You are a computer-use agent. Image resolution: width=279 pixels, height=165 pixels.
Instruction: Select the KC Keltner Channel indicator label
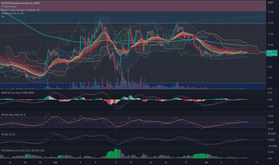point(20,10)
